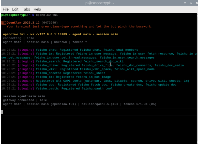Open the Edit menu
The image size is (198, 144).
[15, 9]
